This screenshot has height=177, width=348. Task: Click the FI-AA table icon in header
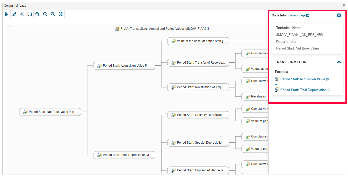pos(117,29)
